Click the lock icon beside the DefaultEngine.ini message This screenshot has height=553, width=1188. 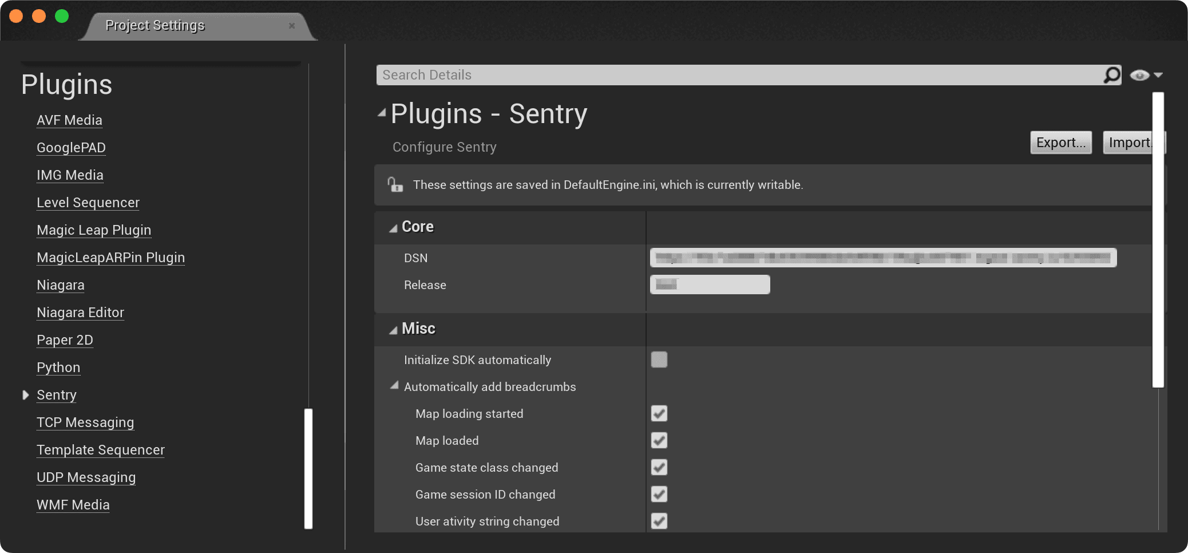(x=395, y=184)
